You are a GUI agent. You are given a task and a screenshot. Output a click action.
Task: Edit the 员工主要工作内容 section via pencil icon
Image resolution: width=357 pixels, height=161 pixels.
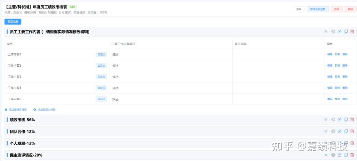pos(339,32)
